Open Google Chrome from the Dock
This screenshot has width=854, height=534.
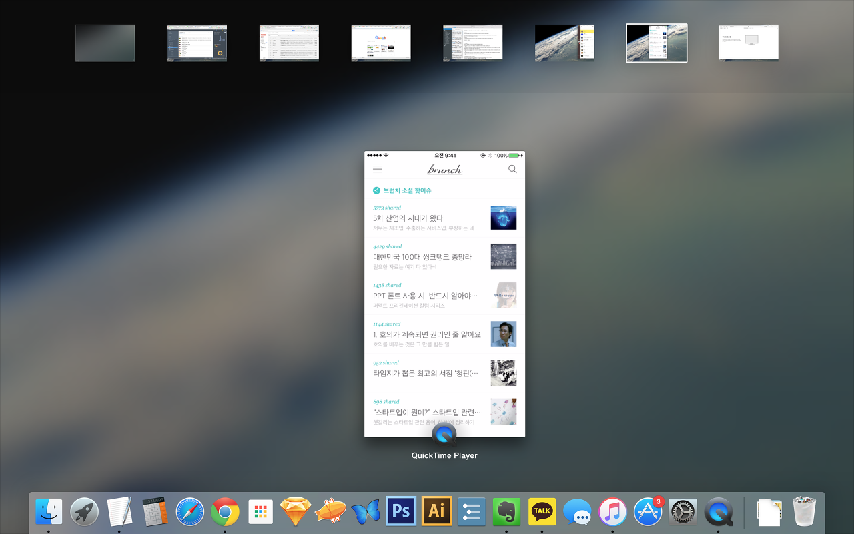tap(225, 512)
